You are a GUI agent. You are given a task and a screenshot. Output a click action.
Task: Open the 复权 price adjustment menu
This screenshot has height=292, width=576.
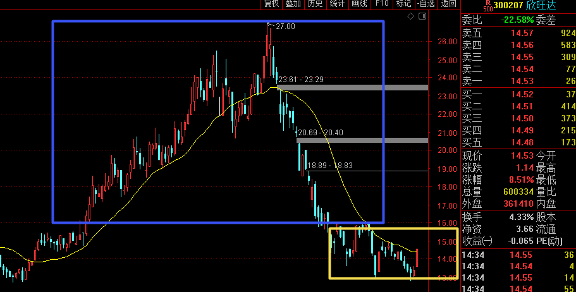point(272,4)
